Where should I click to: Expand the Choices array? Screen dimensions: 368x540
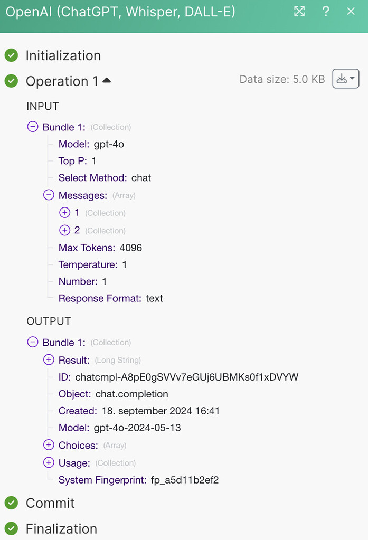pyautogui.click(x=49, y=445)
